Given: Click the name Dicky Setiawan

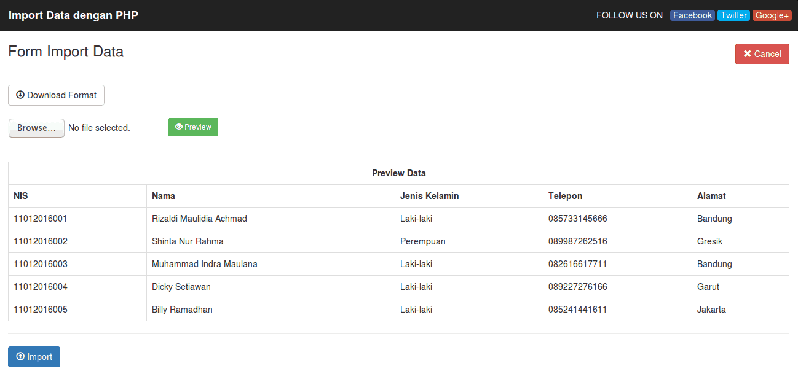Looking at the screenshot, I should [x=181, y=287].
